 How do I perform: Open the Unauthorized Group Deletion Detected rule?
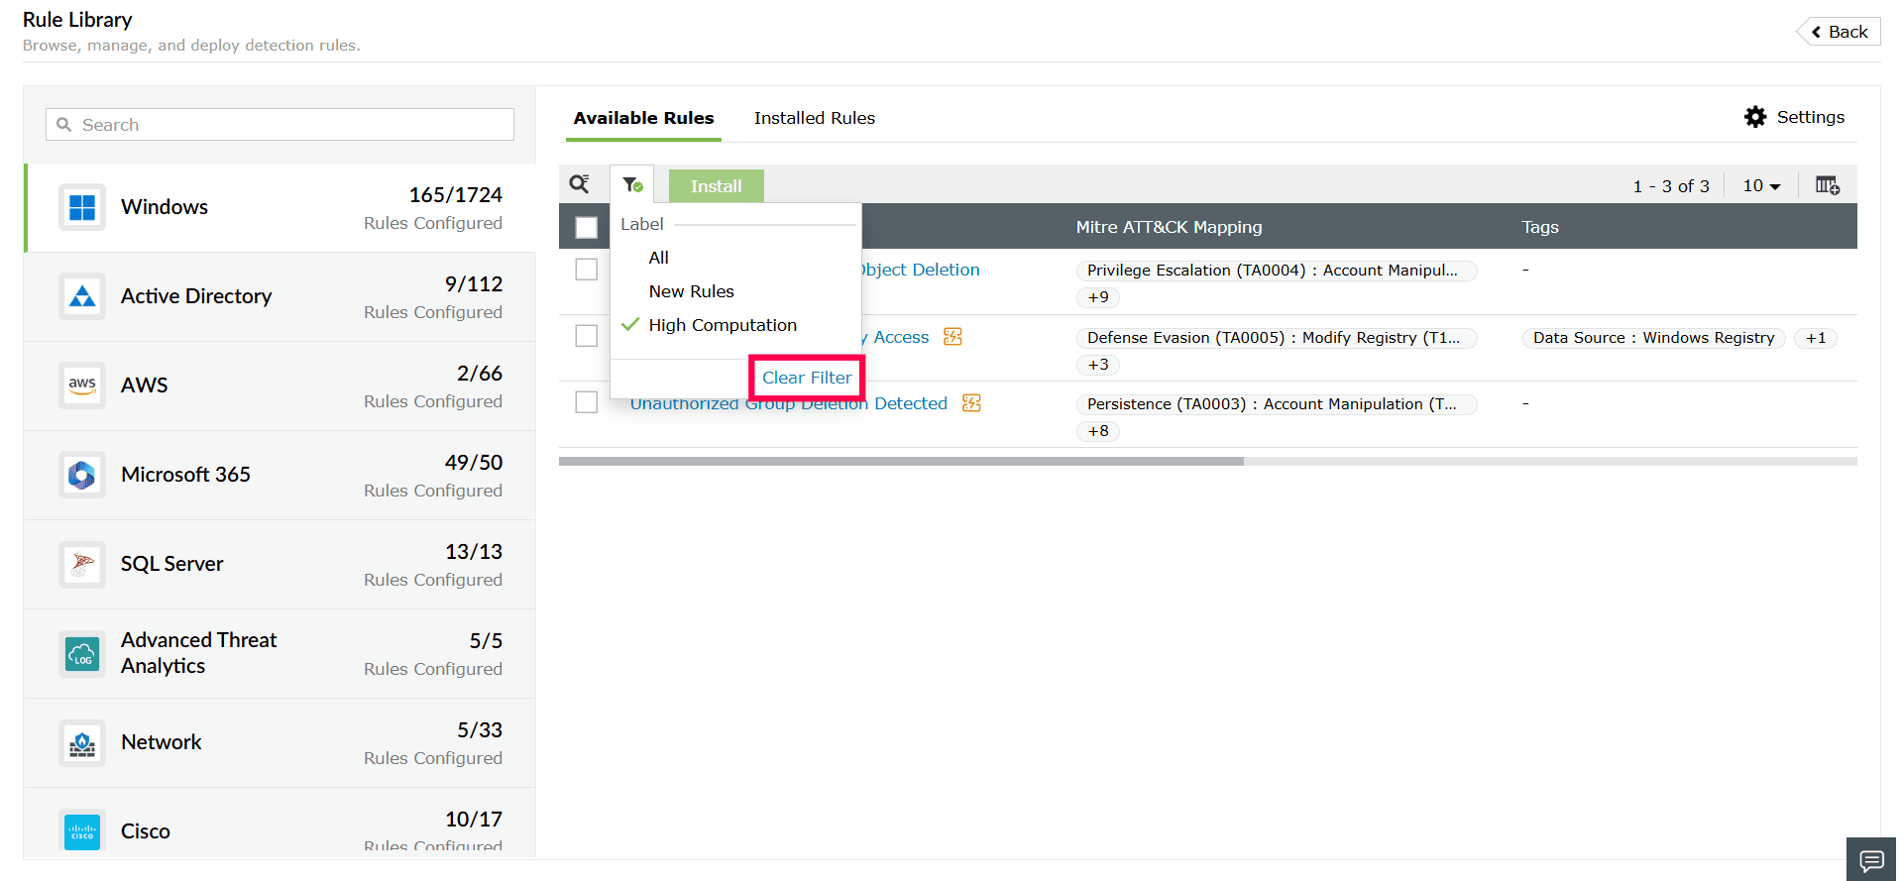(x=789, y=403)
